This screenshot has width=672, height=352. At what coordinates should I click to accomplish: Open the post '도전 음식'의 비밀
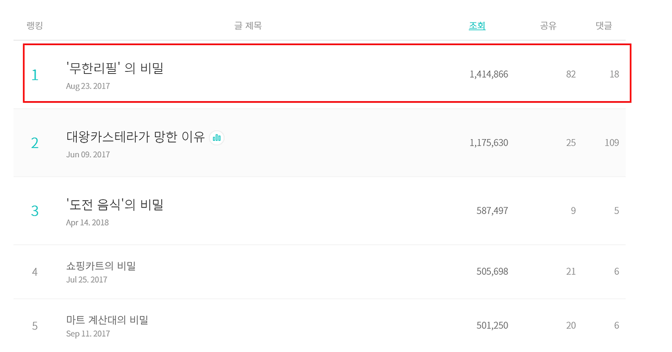tap(115, 205)
